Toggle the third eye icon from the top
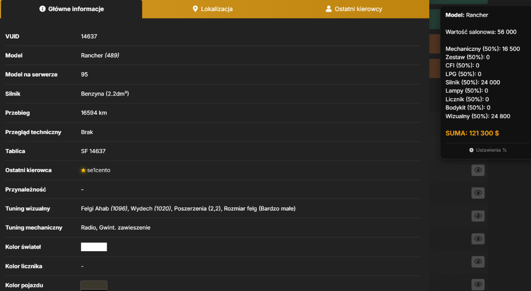 [x=478, y=216]
